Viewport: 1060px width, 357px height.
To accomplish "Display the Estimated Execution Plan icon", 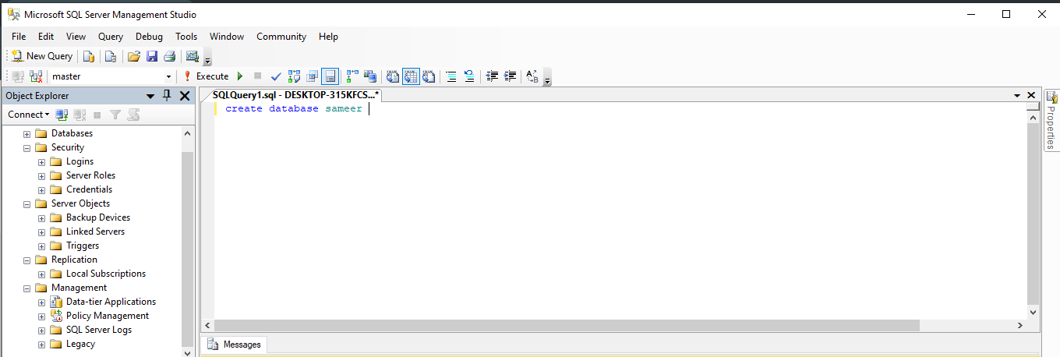I will click(x=294, y=76).
